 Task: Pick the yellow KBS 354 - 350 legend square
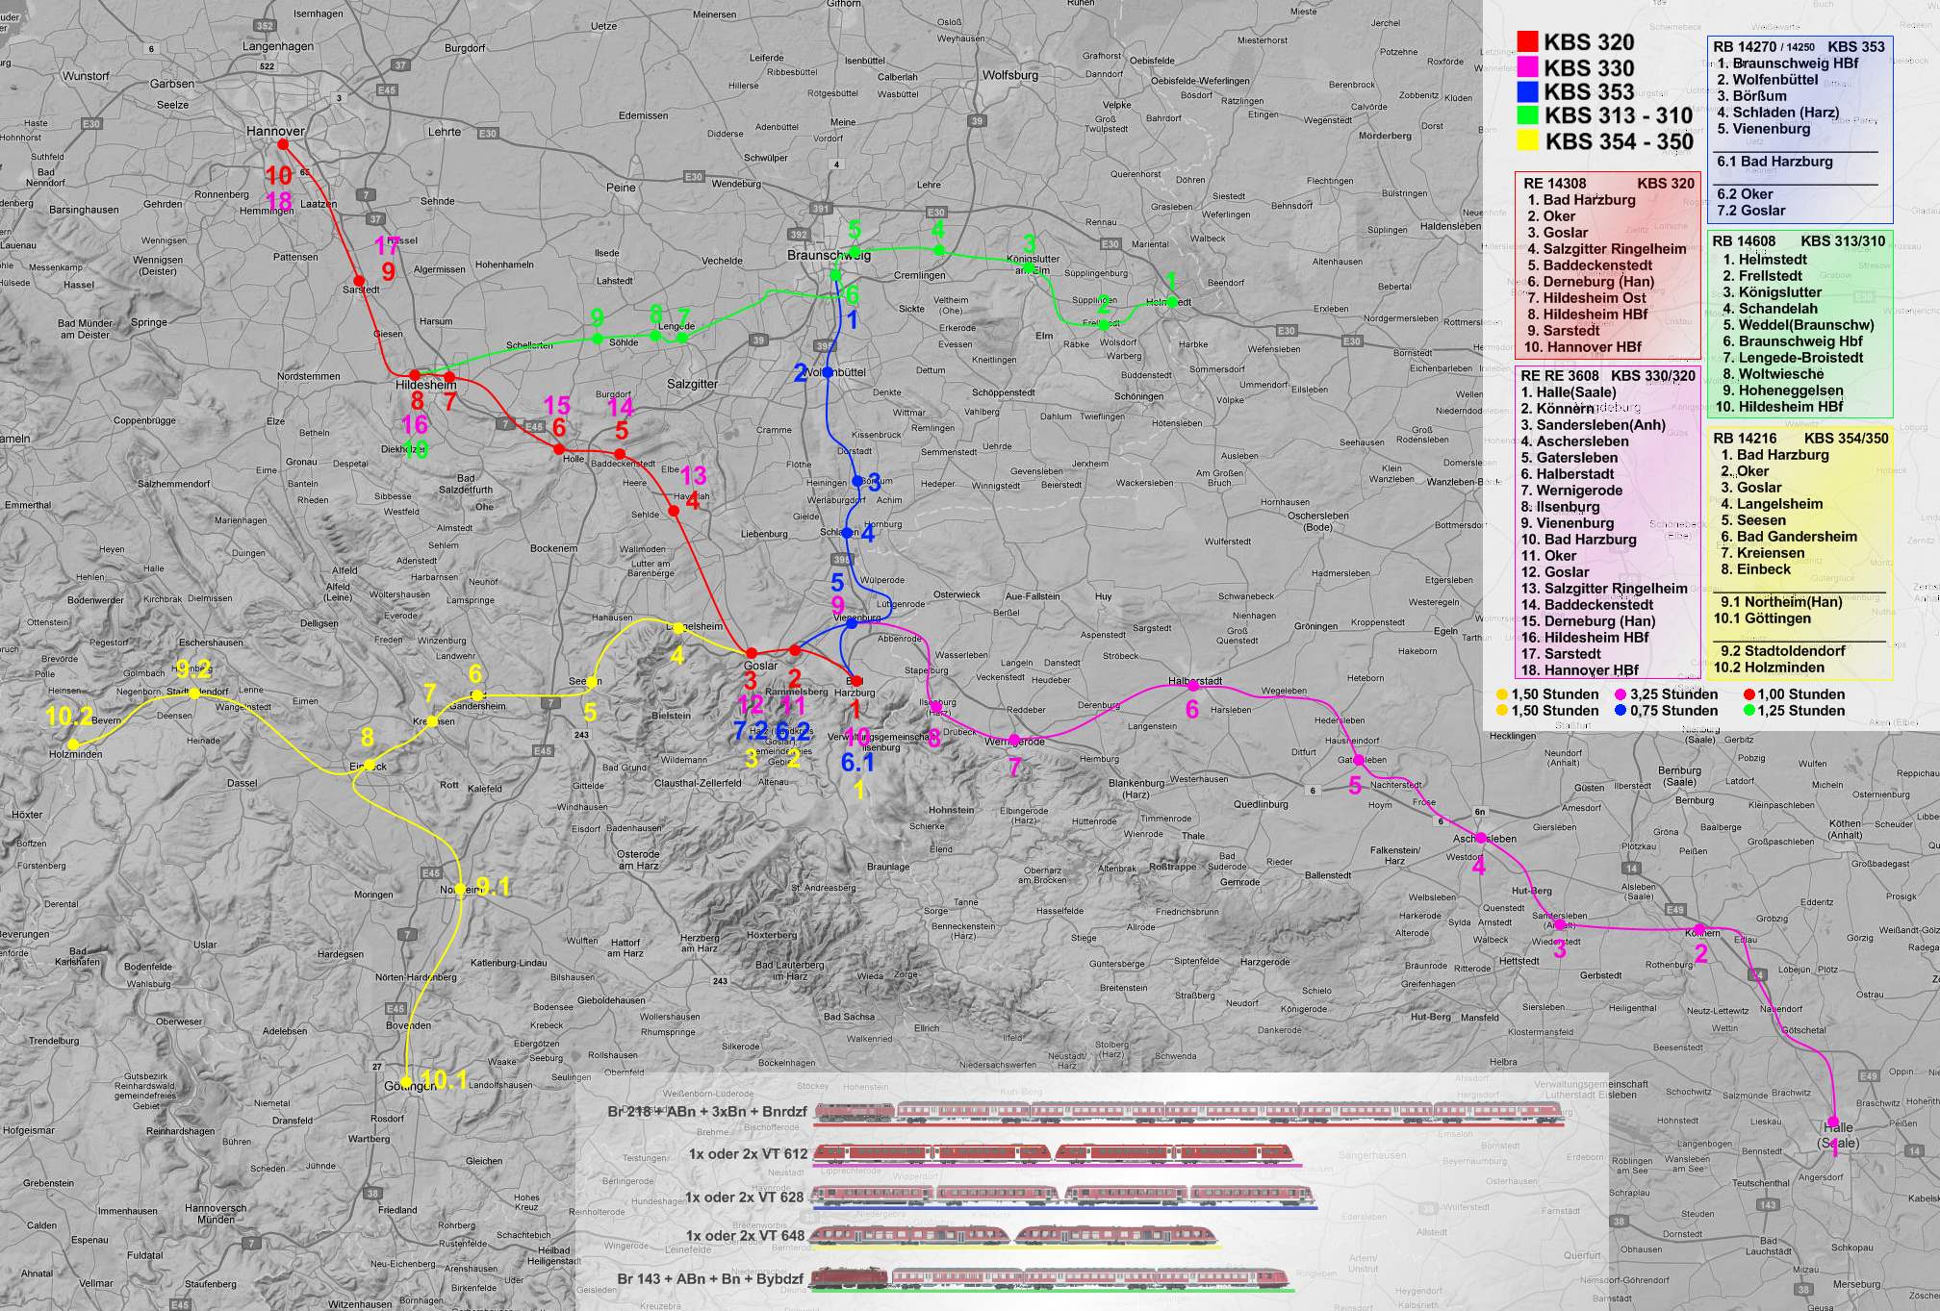pos(1527,141)
